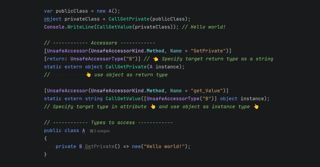
Task: Click "object" keyword declaring privateClass
Action: tap(53, 19)
